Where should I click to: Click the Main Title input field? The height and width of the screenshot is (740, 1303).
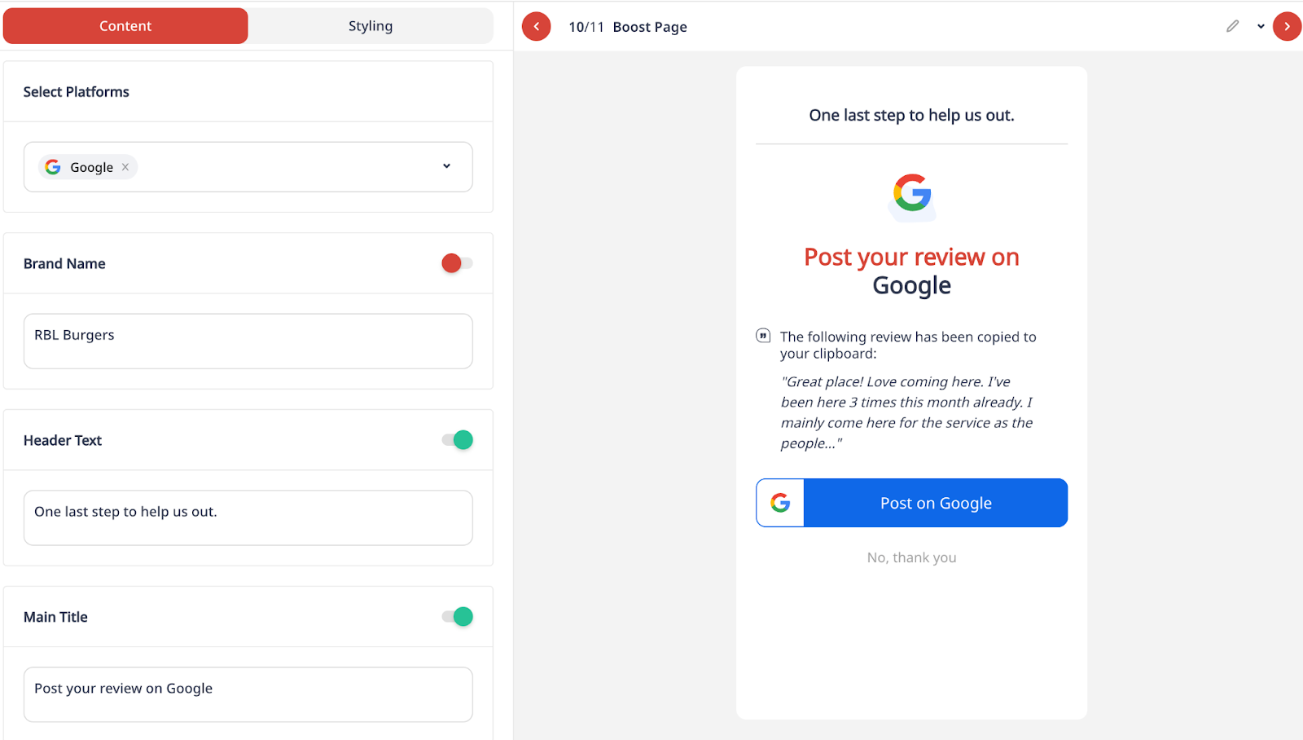point(248,694)
